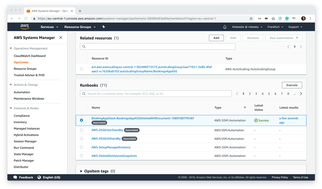The height and width of the screenshot is (189, 322).
Task: Open the Resource Groups dropdown
Action: 80,27
